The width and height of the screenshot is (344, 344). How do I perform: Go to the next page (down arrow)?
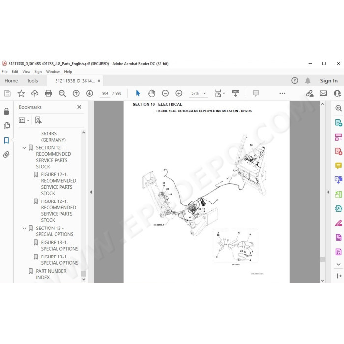click(x=90, y=93)
